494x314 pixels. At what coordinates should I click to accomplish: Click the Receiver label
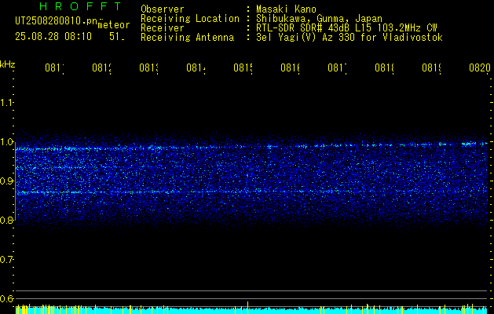point(163,28)
